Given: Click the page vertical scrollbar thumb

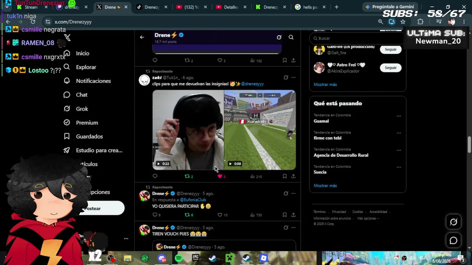Looking at the screenshot, I should click(469, 144).
